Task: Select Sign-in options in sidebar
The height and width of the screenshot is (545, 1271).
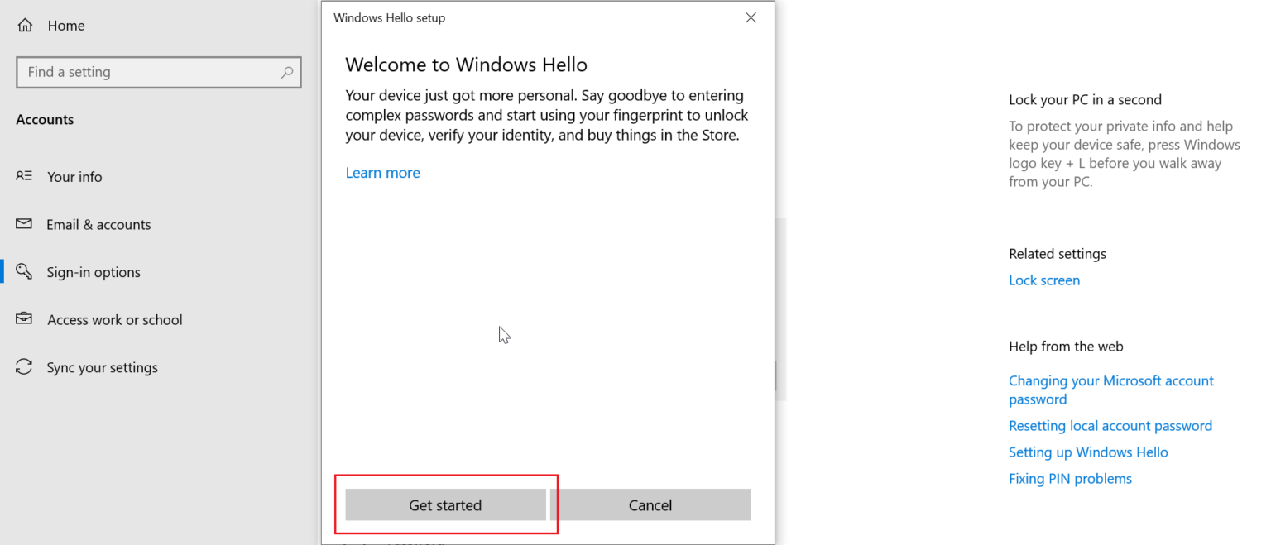Action: tap(94, 272)
